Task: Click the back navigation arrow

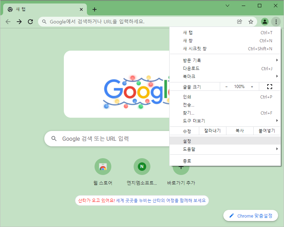Action: click(x=8, y=22)
